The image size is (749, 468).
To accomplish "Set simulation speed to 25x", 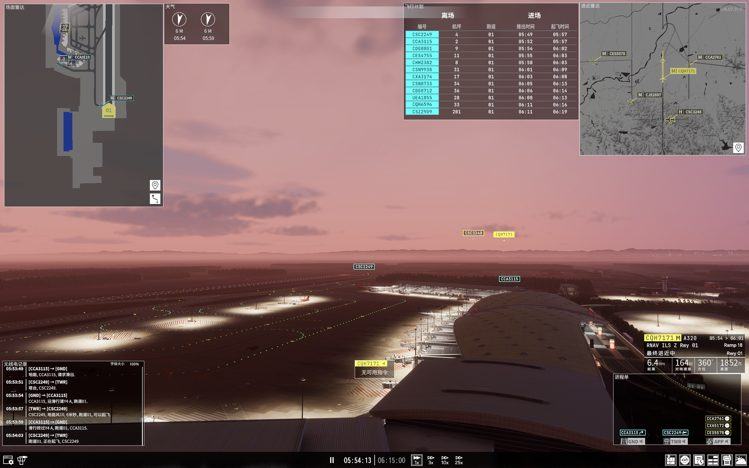I will [x=459, y=460].
